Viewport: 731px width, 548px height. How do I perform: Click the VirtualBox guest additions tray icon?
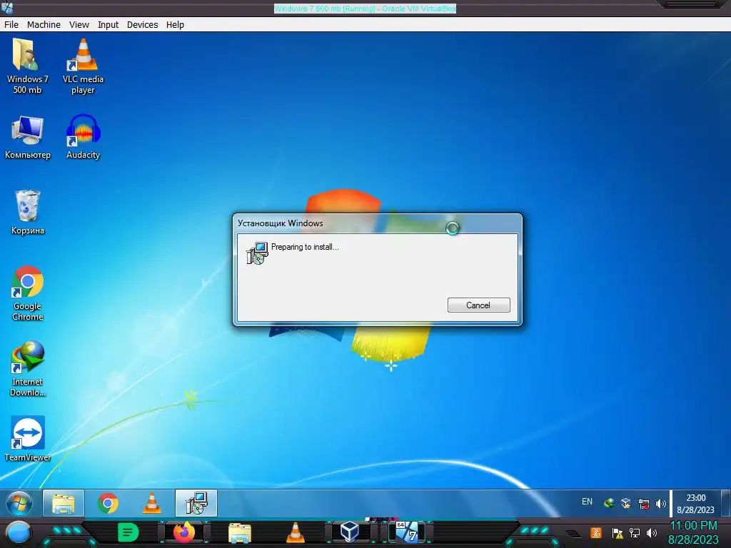coord(626,503)
